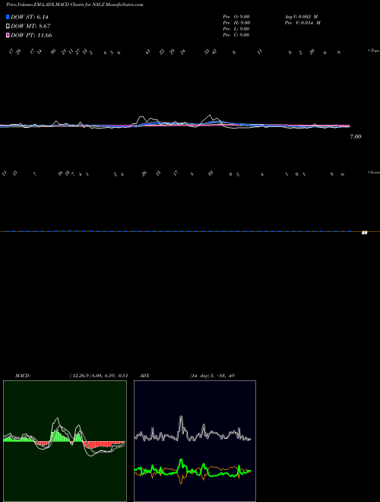Click the volume axis label beside orange line

pos(364,233)
